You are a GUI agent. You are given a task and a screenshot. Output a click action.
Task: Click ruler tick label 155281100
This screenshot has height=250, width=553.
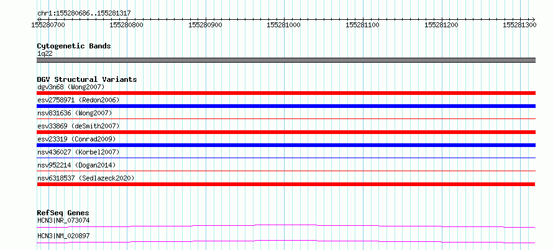pyautogui.click(x=362, y=25)
